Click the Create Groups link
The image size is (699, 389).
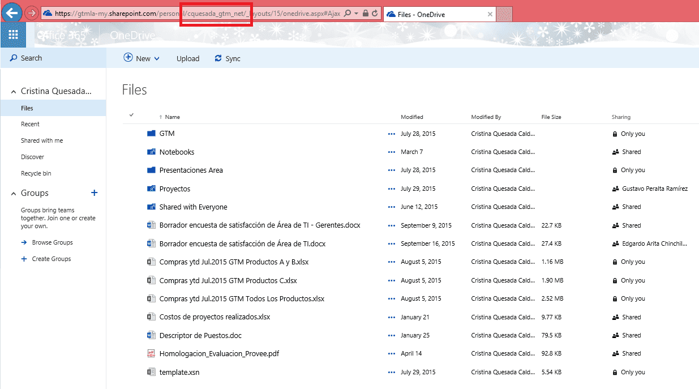coord(52,259)
